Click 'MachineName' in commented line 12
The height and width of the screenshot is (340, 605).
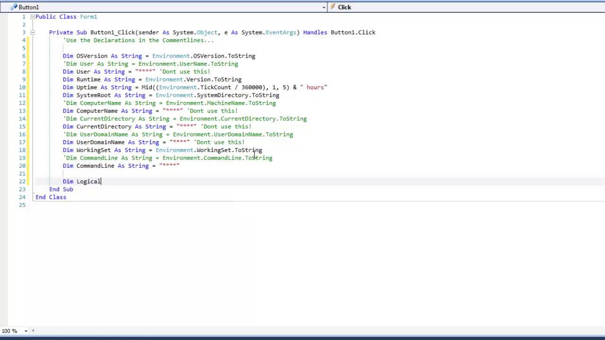226,103
